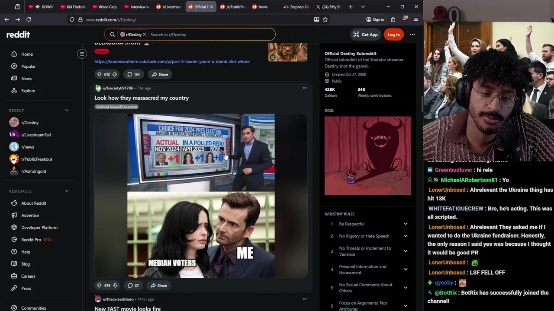Collapse the sidebar navigation hamburger button
This screenshot has width=554, height=311.
82,54
